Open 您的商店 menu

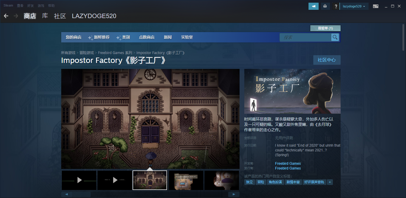click(x=74, y=37)
